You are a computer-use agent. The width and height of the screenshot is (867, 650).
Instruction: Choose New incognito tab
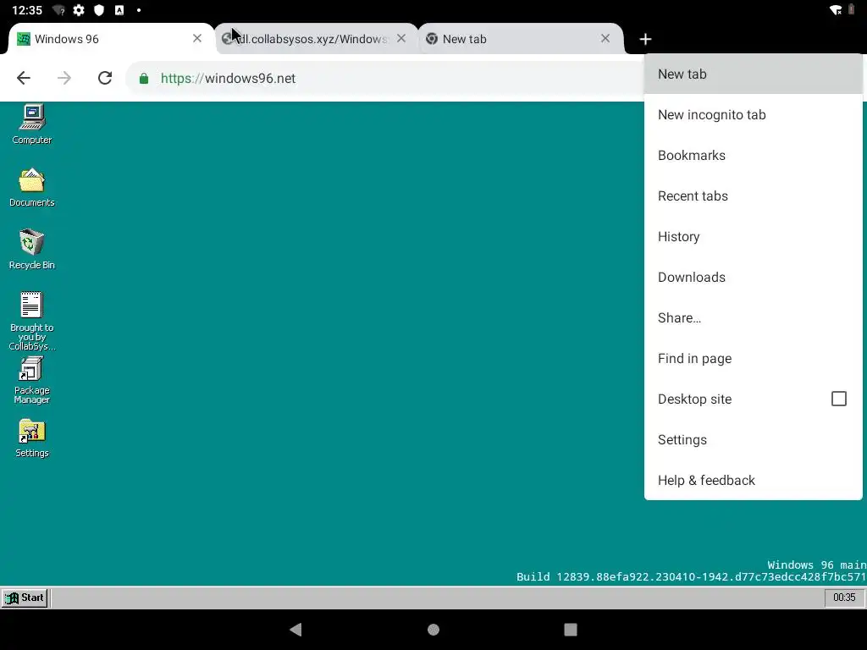pyautogui.click(x=753, y=114)
